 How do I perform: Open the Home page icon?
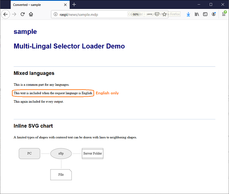point(31,14)
